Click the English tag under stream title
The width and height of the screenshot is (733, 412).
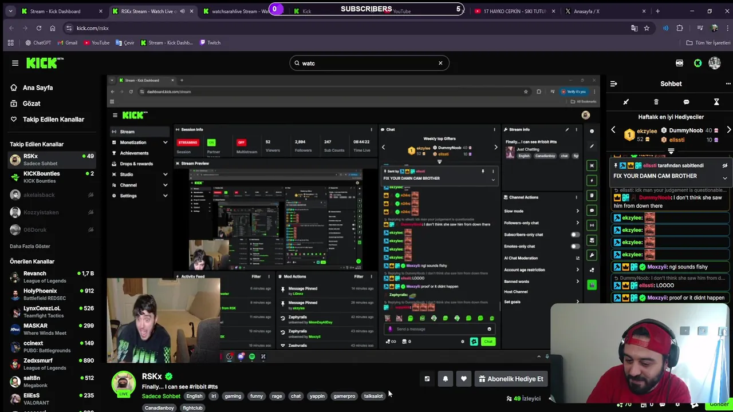(x=194, y=396)
